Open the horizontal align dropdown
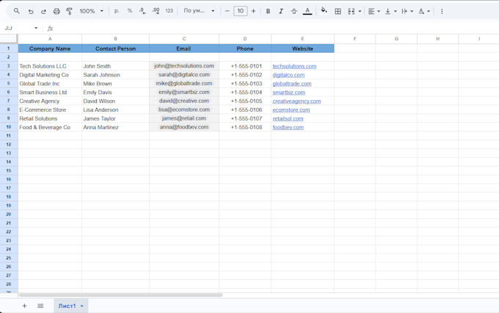 pyautogui.click(x=374, y=11)
